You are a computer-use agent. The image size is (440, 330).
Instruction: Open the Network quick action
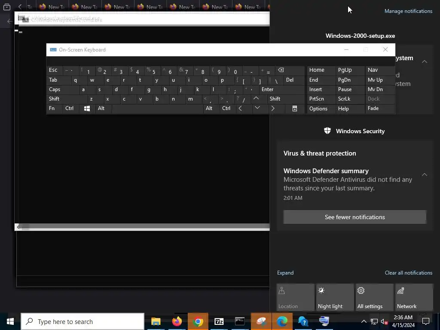pyautogui.click(x=414, y=297)
